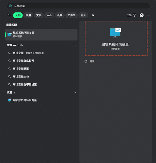Click the search magnifier icon in search box
Image resolution: width=156 pixels, height=163 pixels.
[x=10, y=6]
